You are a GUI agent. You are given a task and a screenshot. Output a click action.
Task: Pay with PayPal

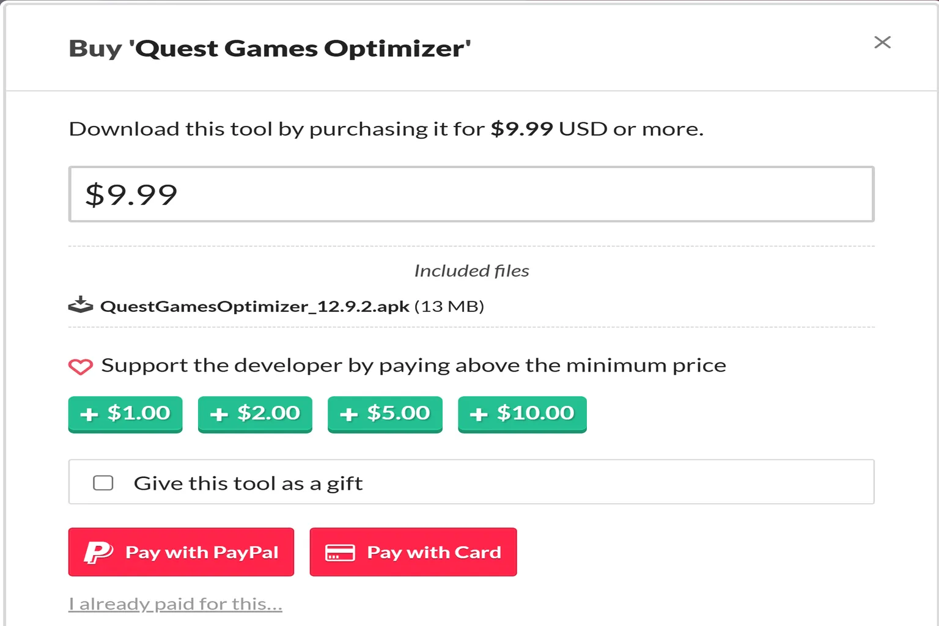tap(181, 552)
